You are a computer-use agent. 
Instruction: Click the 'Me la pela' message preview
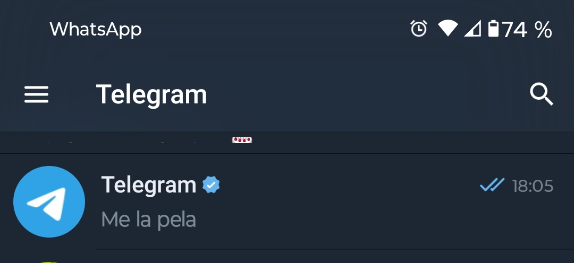(x=149, y=220)
